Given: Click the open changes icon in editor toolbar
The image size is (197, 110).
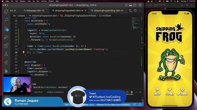Looking at the screenshot, I should [130, 11].
